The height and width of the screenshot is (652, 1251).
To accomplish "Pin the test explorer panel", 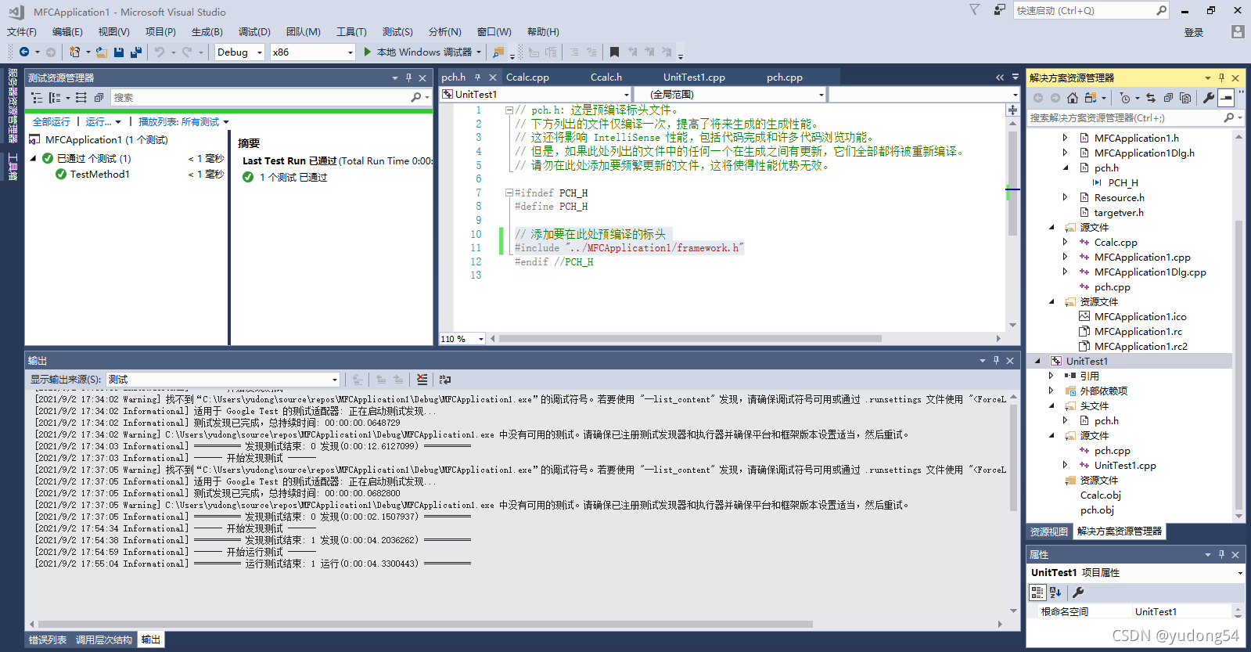I will click(408, 77).
